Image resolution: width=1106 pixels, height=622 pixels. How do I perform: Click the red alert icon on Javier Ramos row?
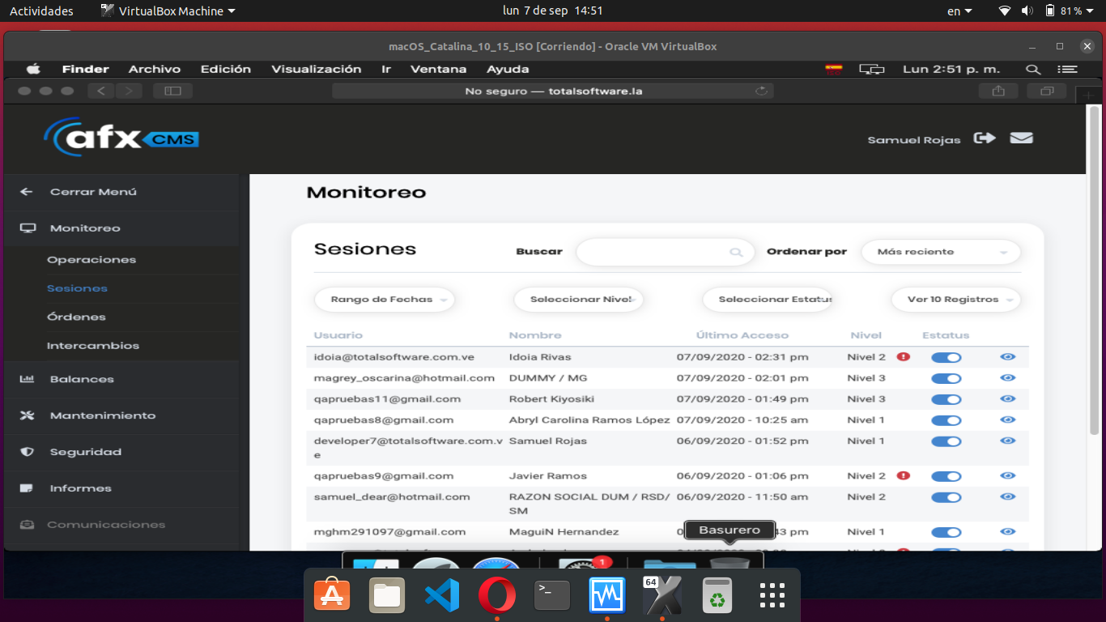click(904, 476)
